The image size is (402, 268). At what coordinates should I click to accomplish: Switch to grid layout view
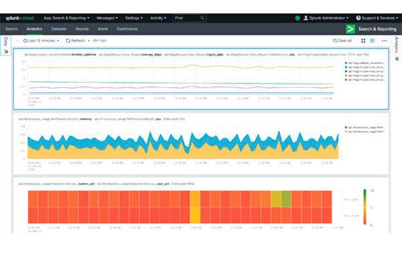click(x=363, y=41)
